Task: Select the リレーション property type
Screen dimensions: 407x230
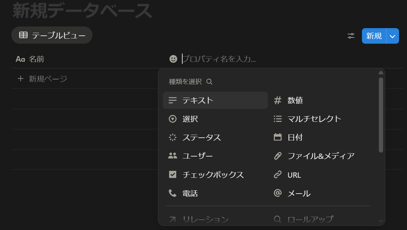Action: pyautogui.click(x=215, y=219)
